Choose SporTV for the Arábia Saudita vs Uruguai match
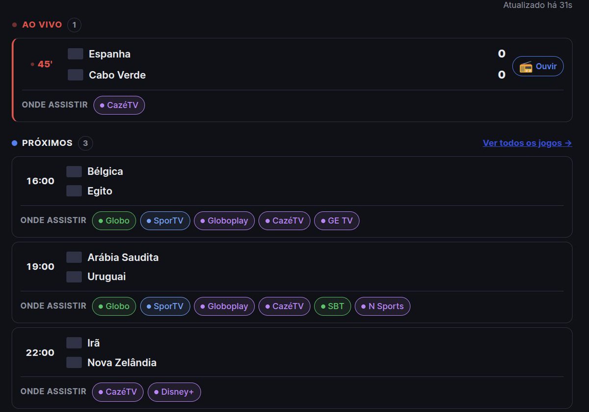Image resolution: width=589 pixels, height=412 pixels. 165,306
